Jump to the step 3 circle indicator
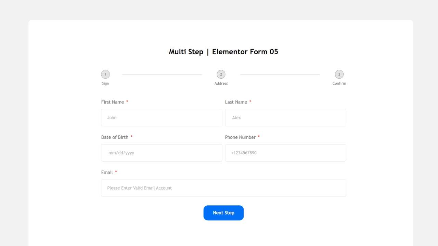Image resolution: width=438 pixels, height=246 pixels. click(x=339, y=74)
